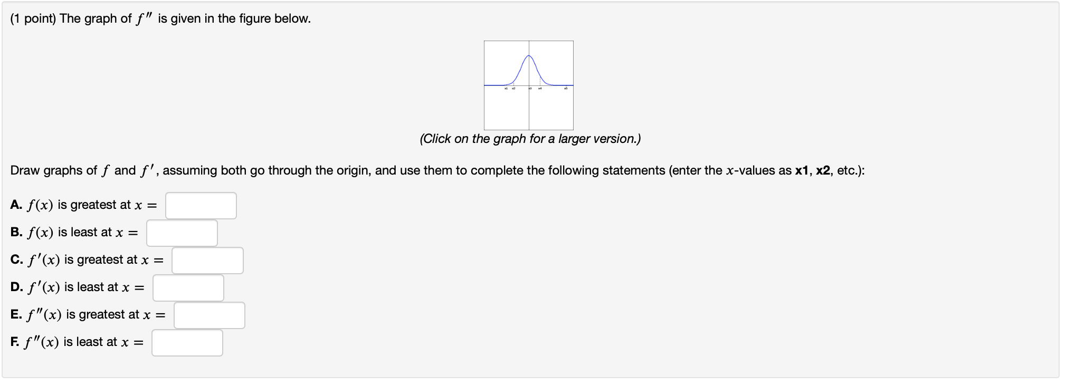Screen dimensions: 1066x385
Task: Click the graph thumbnail to enlarge it
Action: coord(528,84)
